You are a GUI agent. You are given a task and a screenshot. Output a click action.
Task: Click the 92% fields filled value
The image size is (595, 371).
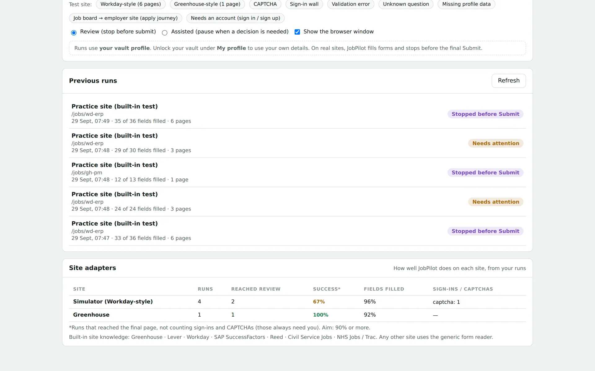pyautogui.click(x=370, y=315)
